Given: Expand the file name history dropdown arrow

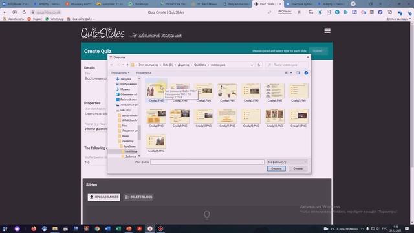Looking at the screenshot, I should (x=262, y=162).
